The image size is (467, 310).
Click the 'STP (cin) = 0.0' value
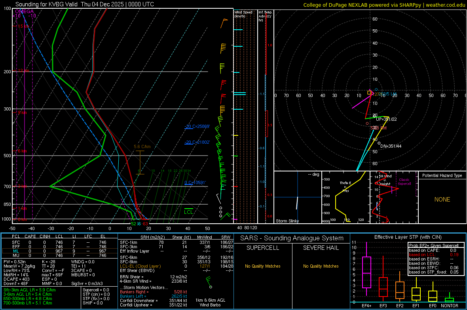coord(96,294)
